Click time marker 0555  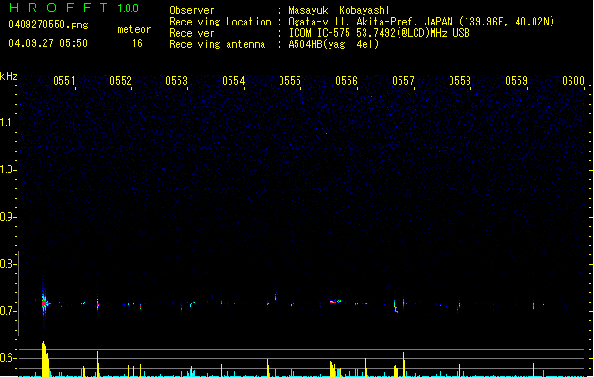pyautogui.click(x=290, y=81)
